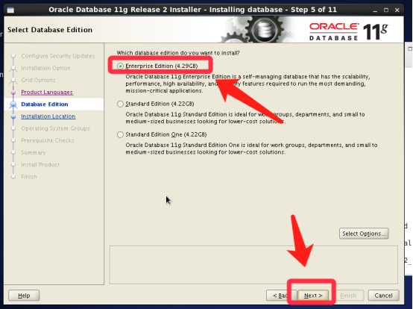This screenshot has height=309, width=413.
Task: Click the Database Edition step marker icon
Action: 13,104
